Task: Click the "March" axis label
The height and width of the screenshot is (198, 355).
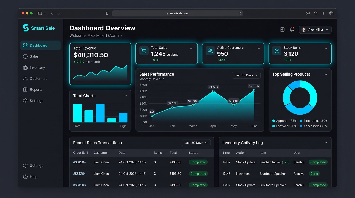Action: click(193, 126)
